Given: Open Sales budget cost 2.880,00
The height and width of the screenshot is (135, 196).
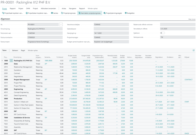Looking at the screenshot, I should (74, 64).
